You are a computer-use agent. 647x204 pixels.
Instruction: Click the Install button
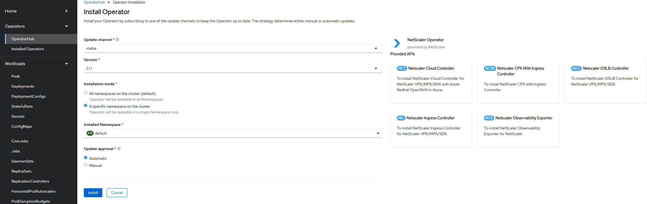pyautogui.click(x=93, y=193)
